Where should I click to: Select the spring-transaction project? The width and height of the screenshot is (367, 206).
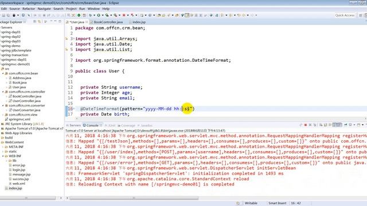tap(14, 55)
